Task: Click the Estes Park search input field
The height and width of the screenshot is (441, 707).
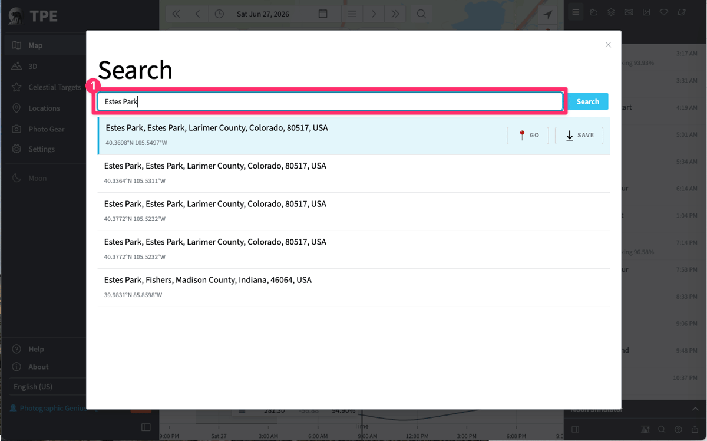Action: (x=331, y=101)
